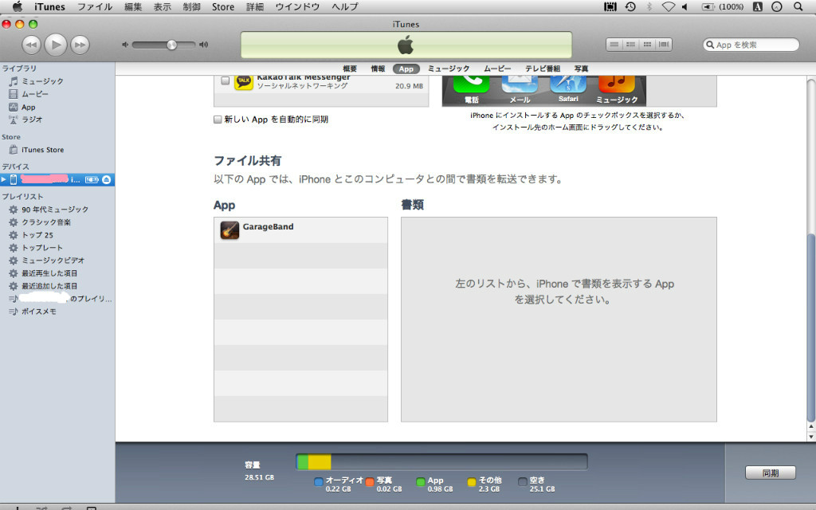Switch to Cover Flow view button
Screen dimensions: 816x510
tap(664, 45)
